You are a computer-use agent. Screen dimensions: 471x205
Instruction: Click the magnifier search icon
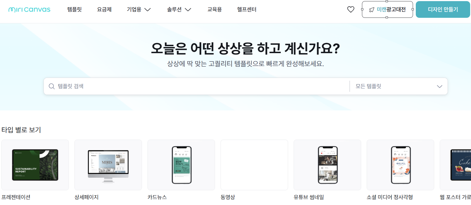52,86
